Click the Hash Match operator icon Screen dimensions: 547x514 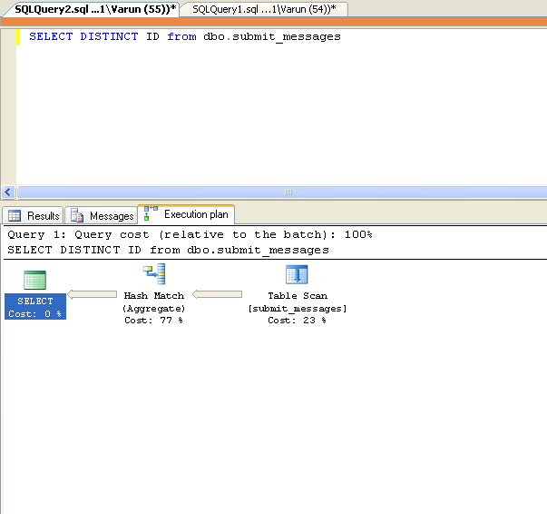[154, 274]
